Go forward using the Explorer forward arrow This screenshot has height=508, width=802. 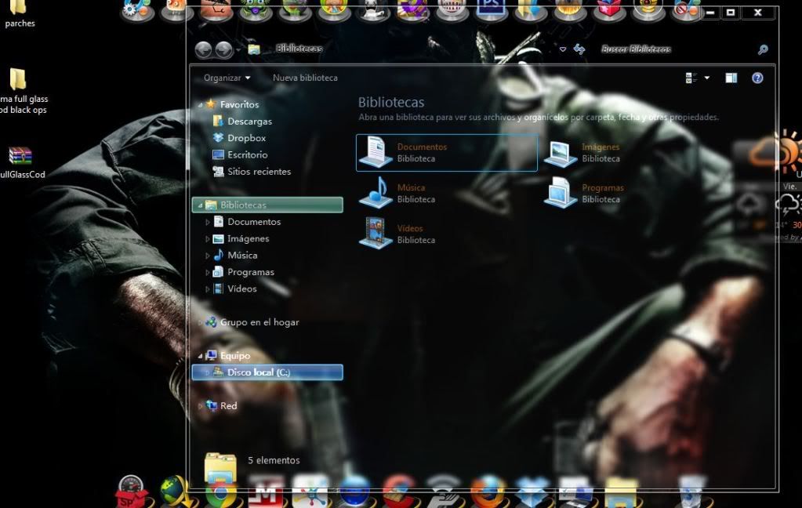coord(223,49)
